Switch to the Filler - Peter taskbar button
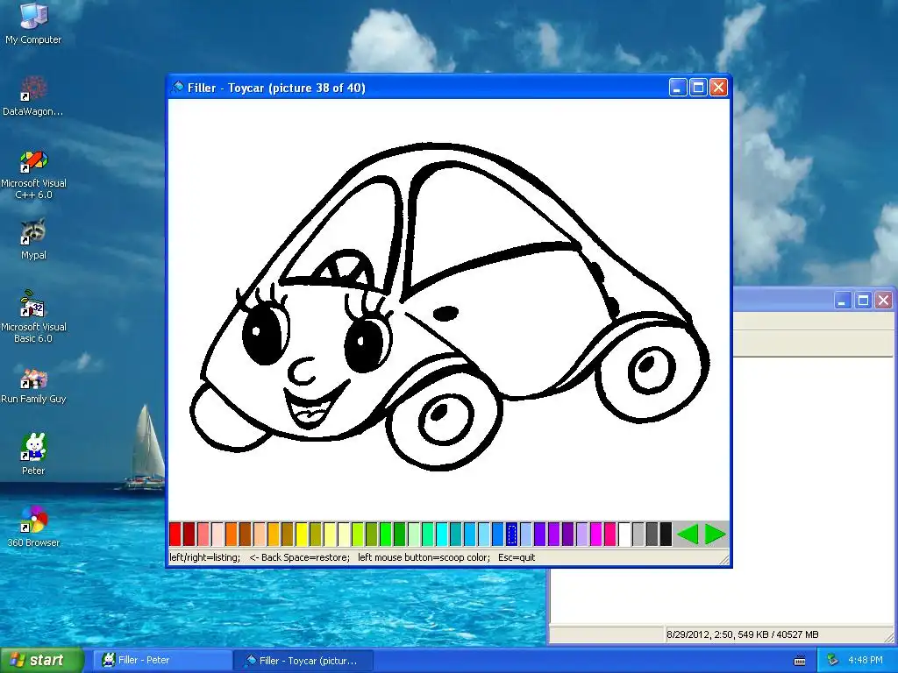Viewport: 898px width, 673px height. point(162,661)
